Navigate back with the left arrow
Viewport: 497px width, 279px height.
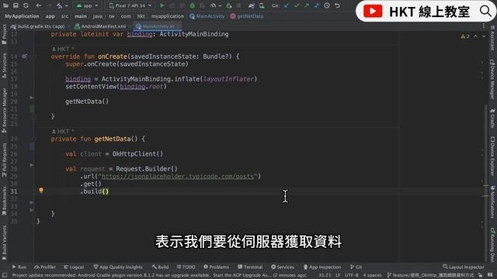click(38, 5)
